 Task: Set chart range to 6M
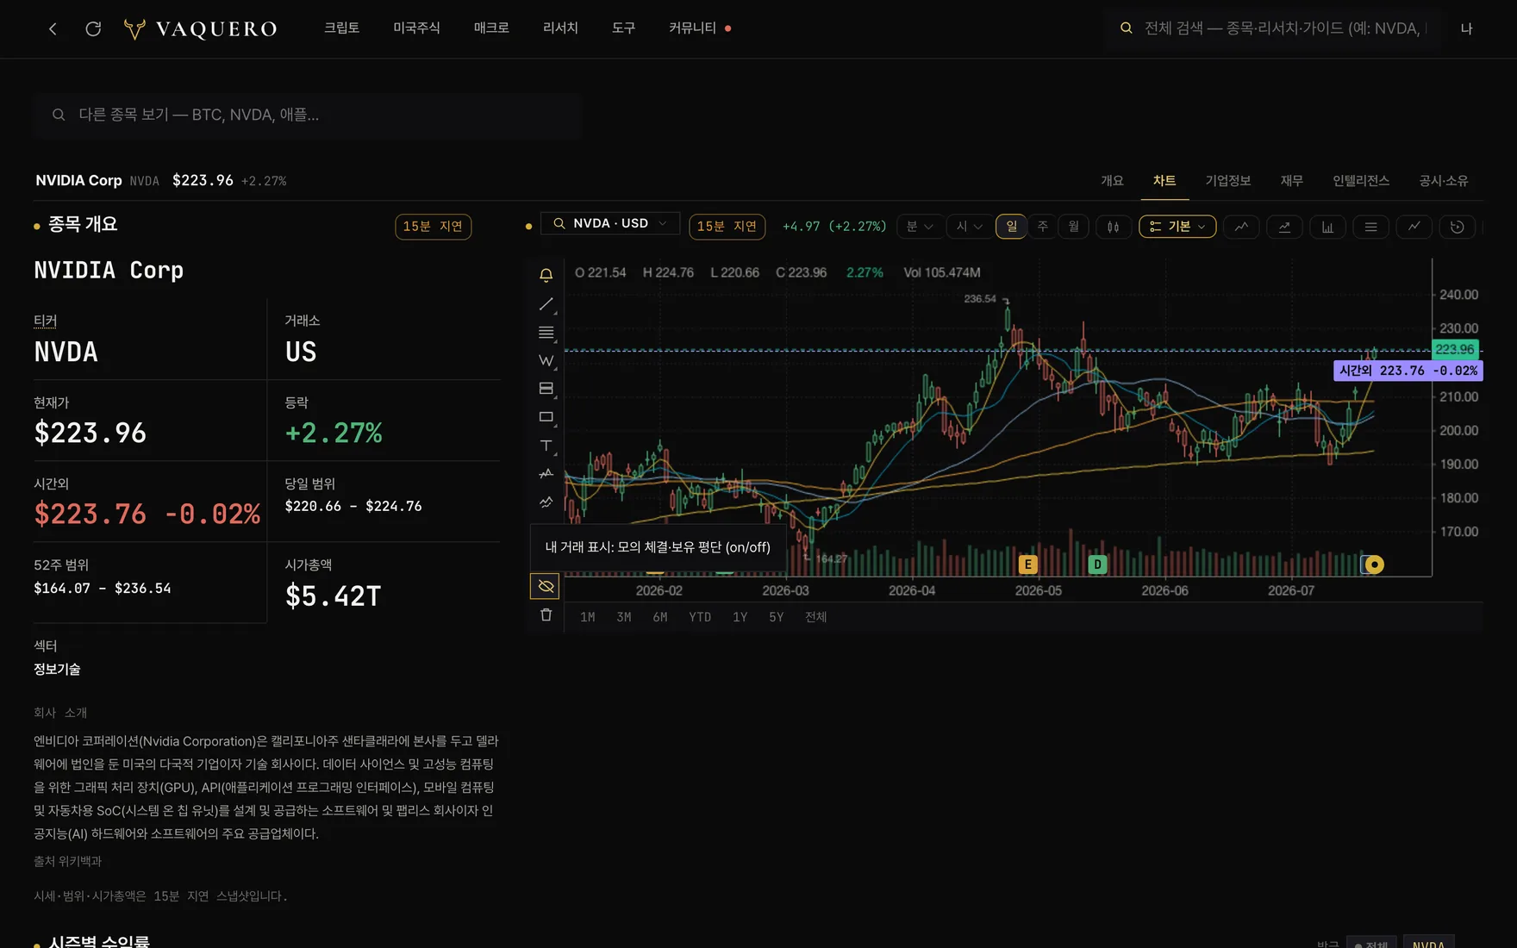tap(660, 617)
